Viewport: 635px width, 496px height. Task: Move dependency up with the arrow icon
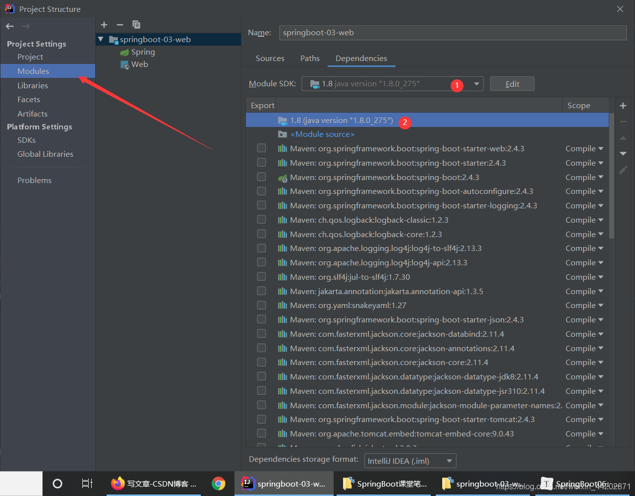[623, 138]
